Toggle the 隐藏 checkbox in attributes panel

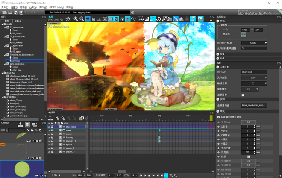[248, 157]
